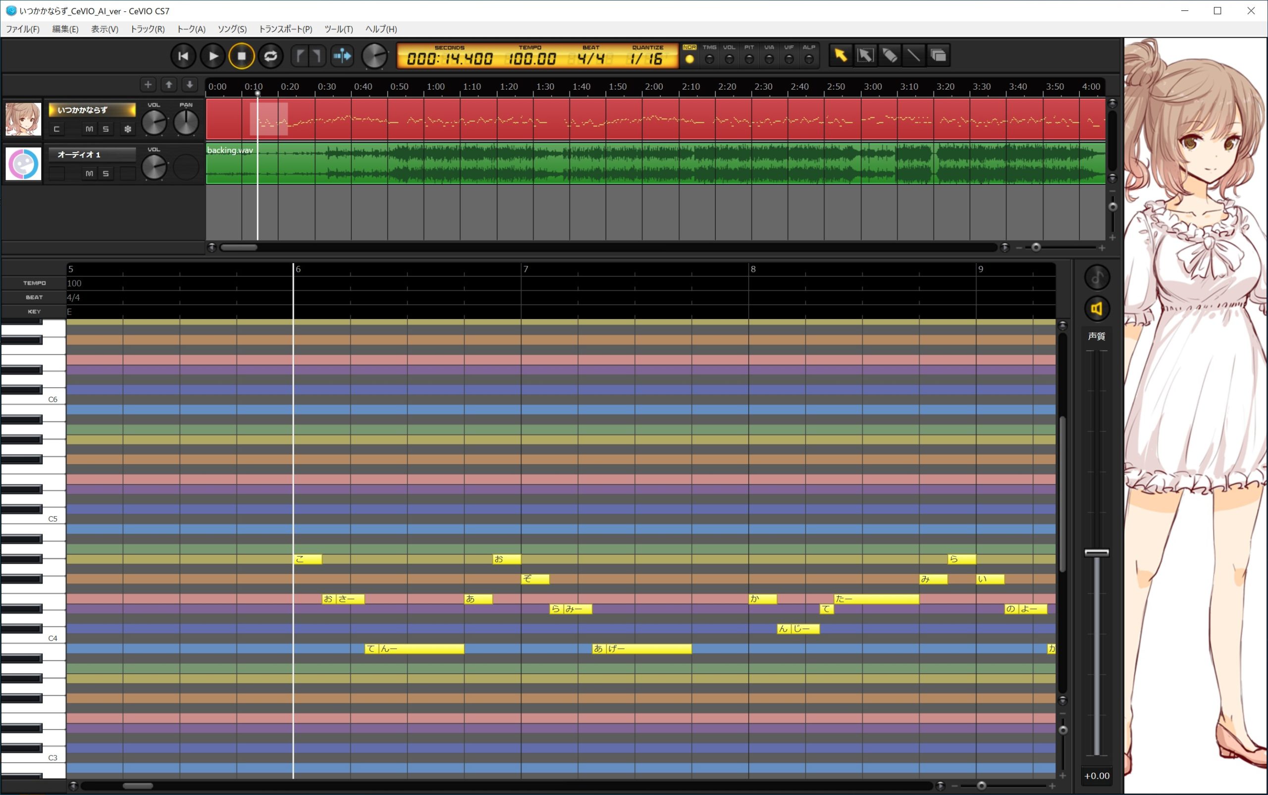Click the C button on いつかかならず track

click(57, 129)
